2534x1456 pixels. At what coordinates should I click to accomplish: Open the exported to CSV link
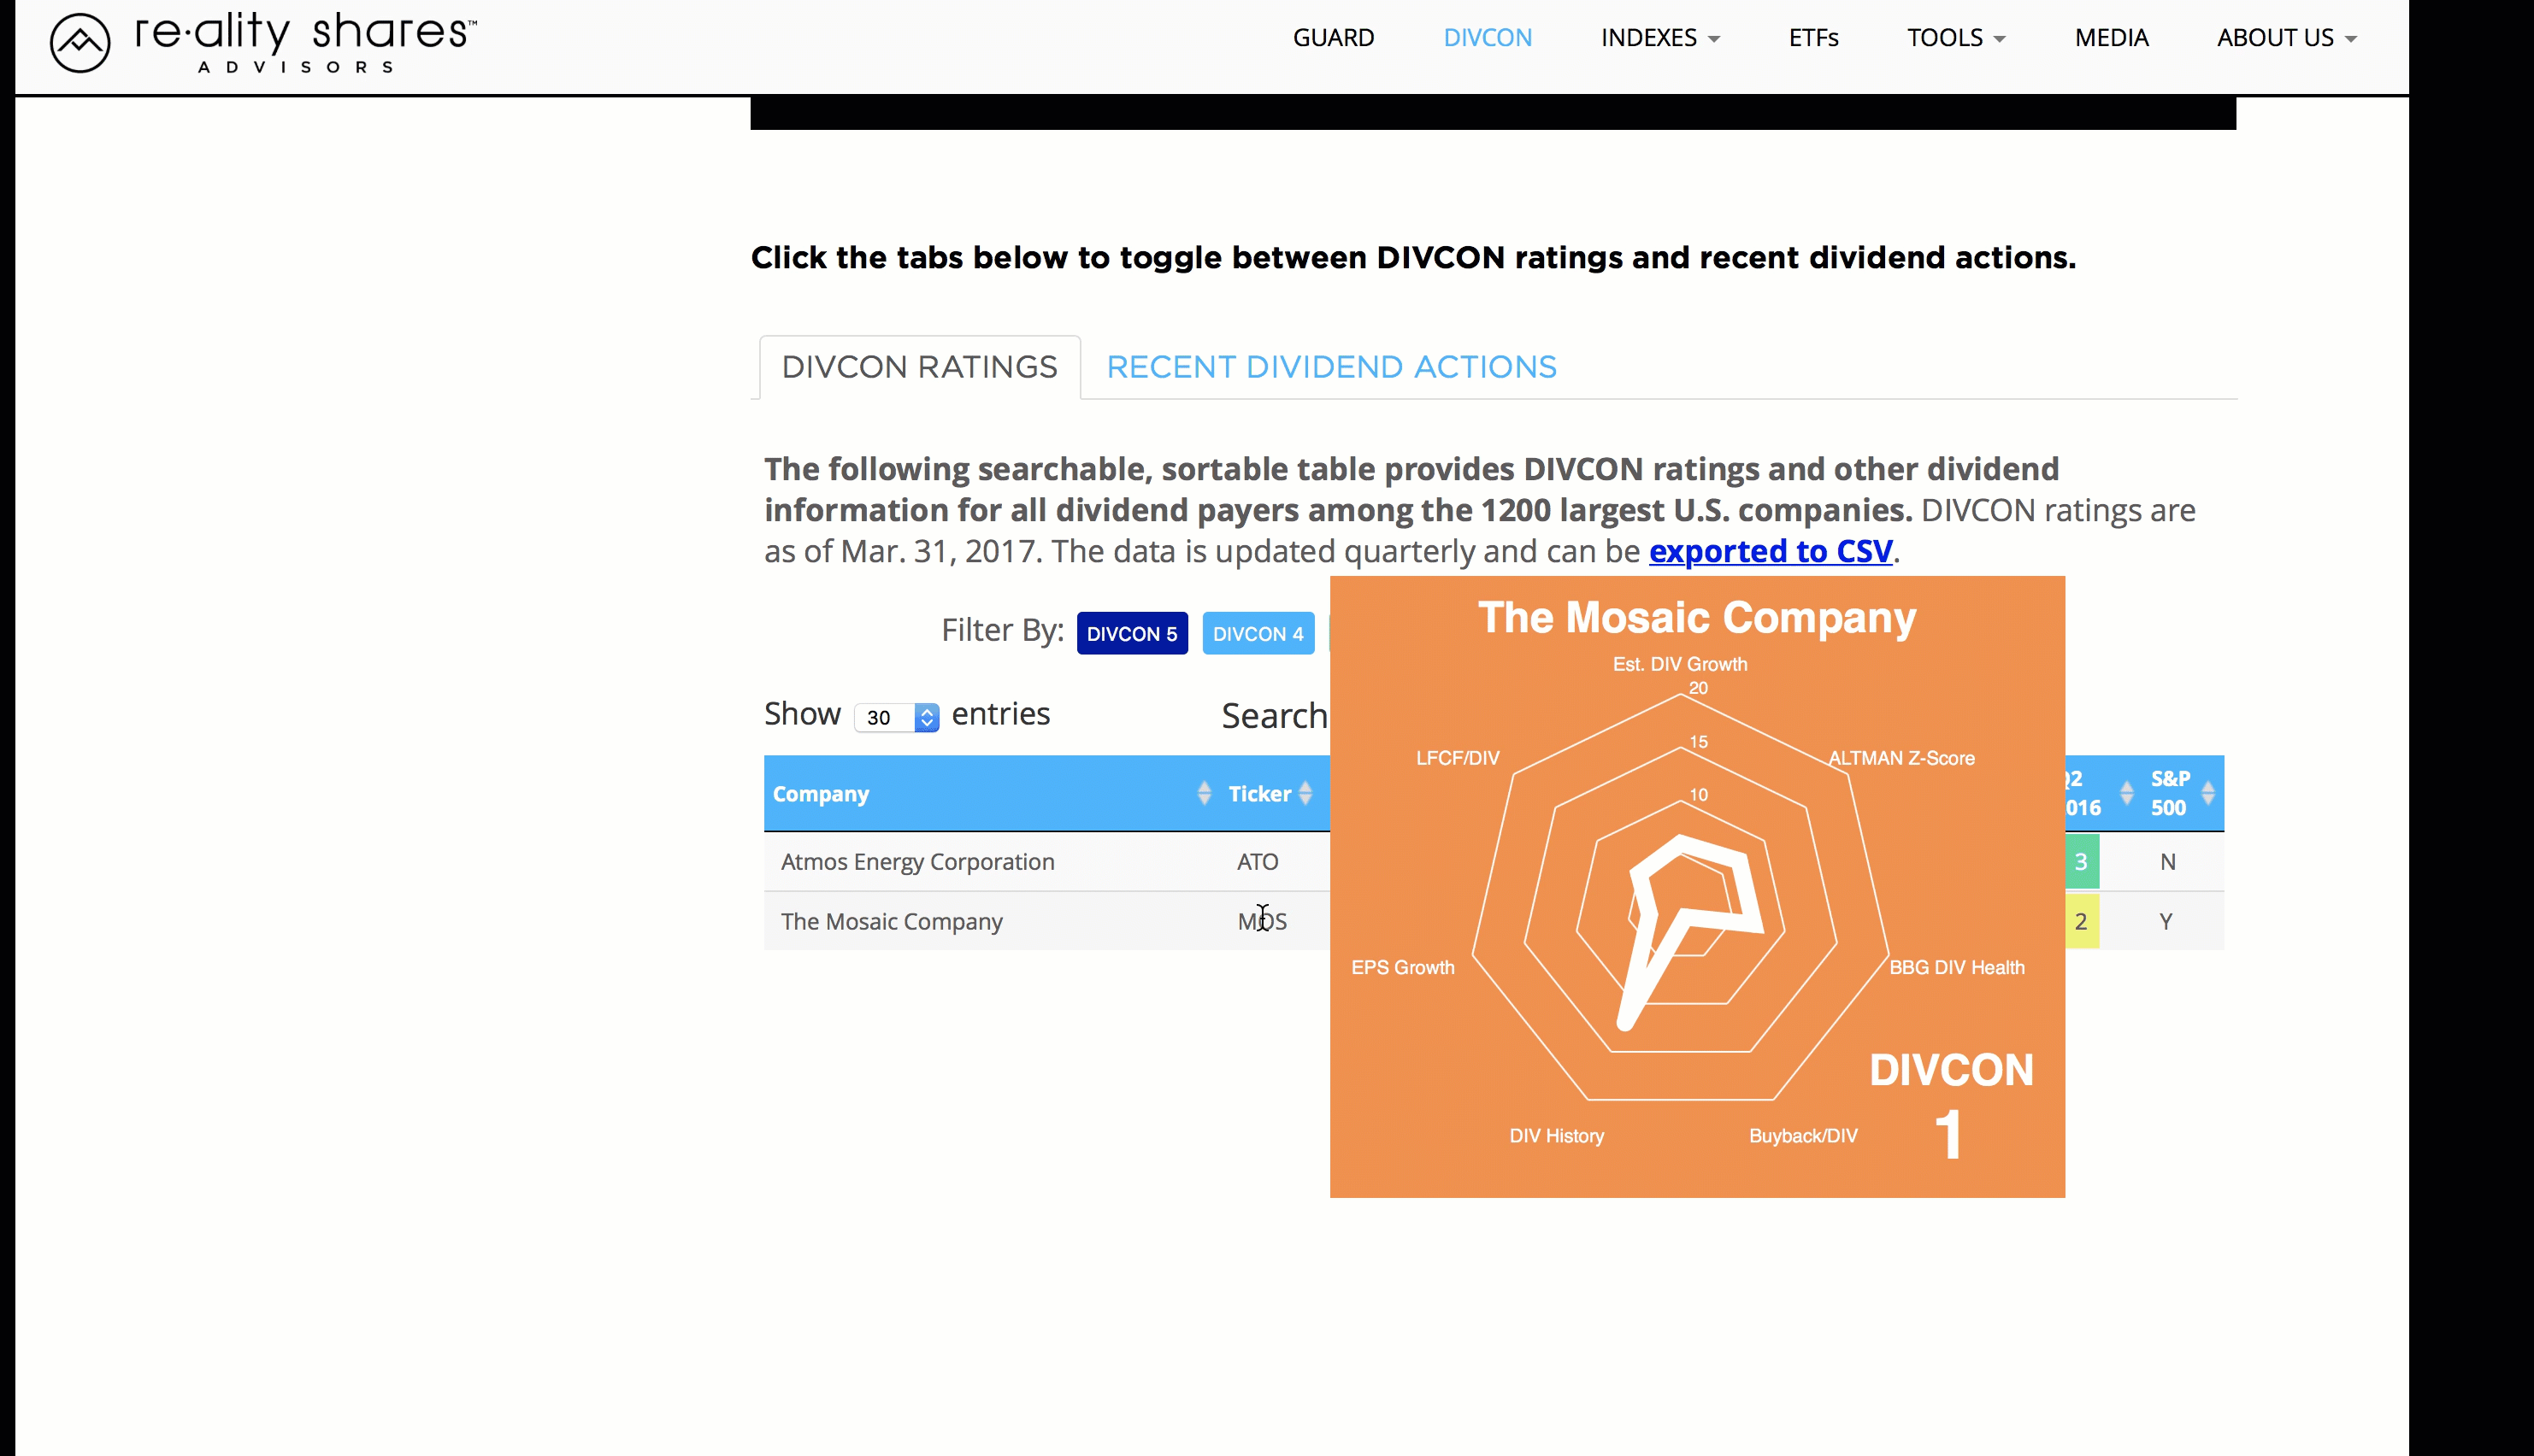tap(1770, 551)
